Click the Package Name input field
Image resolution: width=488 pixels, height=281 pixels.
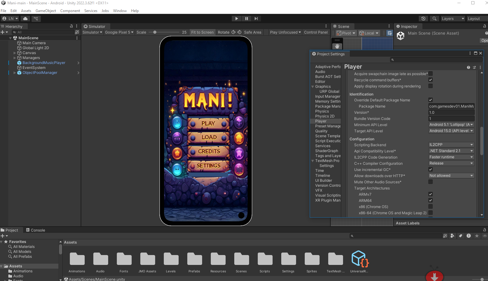(x=451, y=106)
